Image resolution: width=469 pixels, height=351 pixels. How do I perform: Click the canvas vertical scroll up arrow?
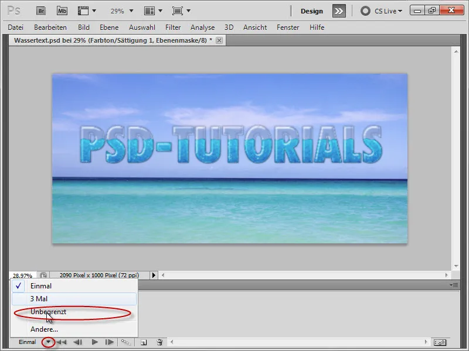(x=456, y=51)
